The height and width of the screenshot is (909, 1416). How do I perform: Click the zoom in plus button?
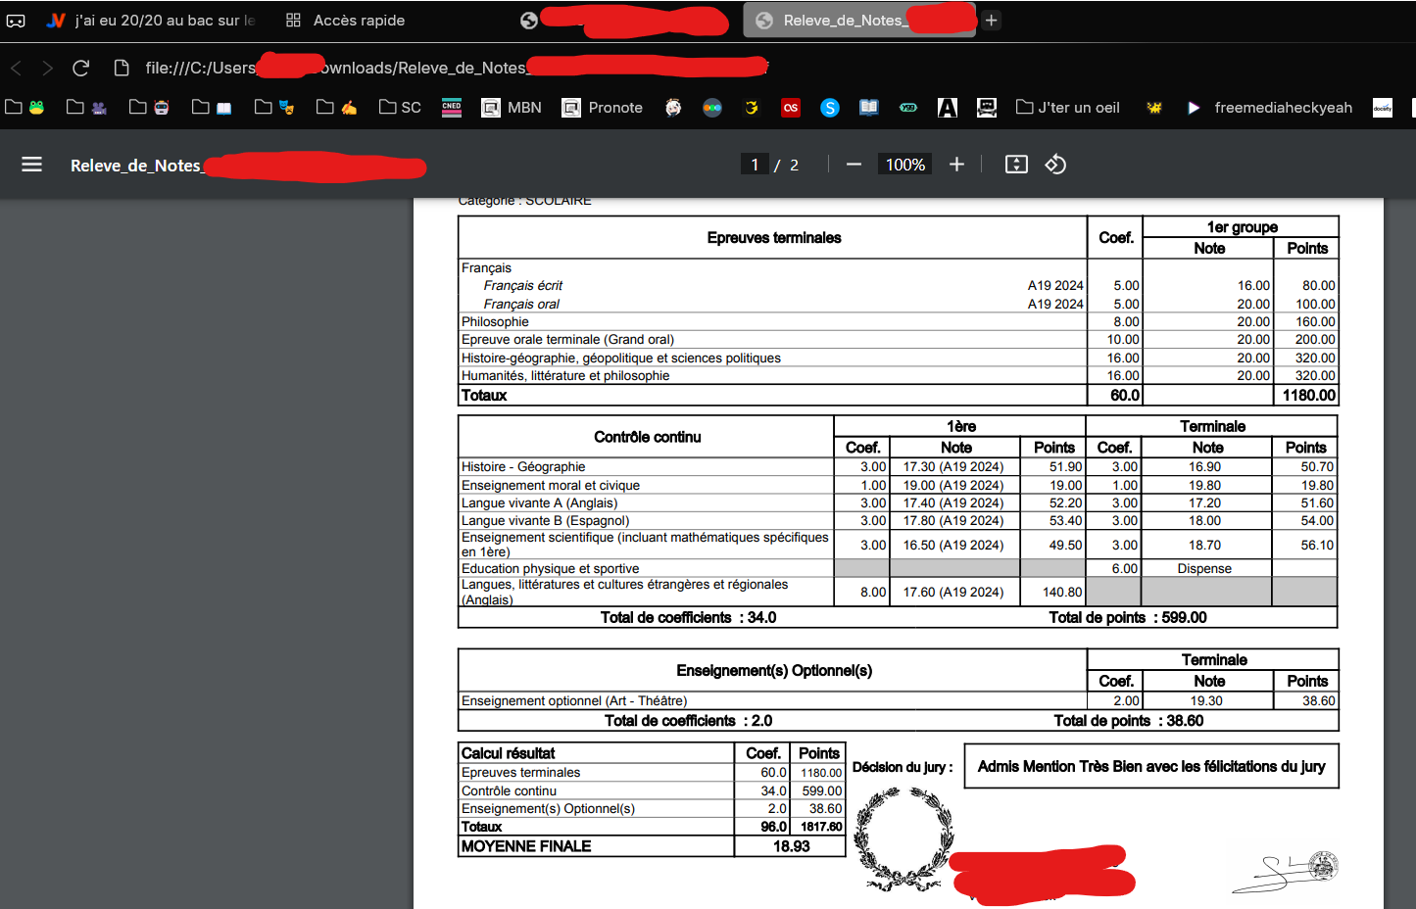pos(956,165)
